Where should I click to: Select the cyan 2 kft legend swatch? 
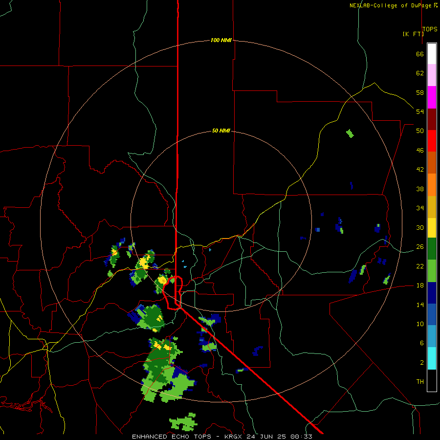click(432, 359)
